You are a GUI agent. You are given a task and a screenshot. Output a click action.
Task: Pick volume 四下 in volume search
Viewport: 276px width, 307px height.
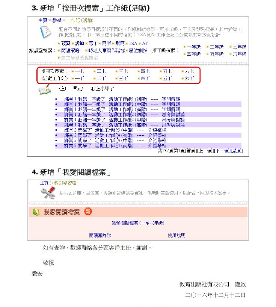tap(145, 79)
